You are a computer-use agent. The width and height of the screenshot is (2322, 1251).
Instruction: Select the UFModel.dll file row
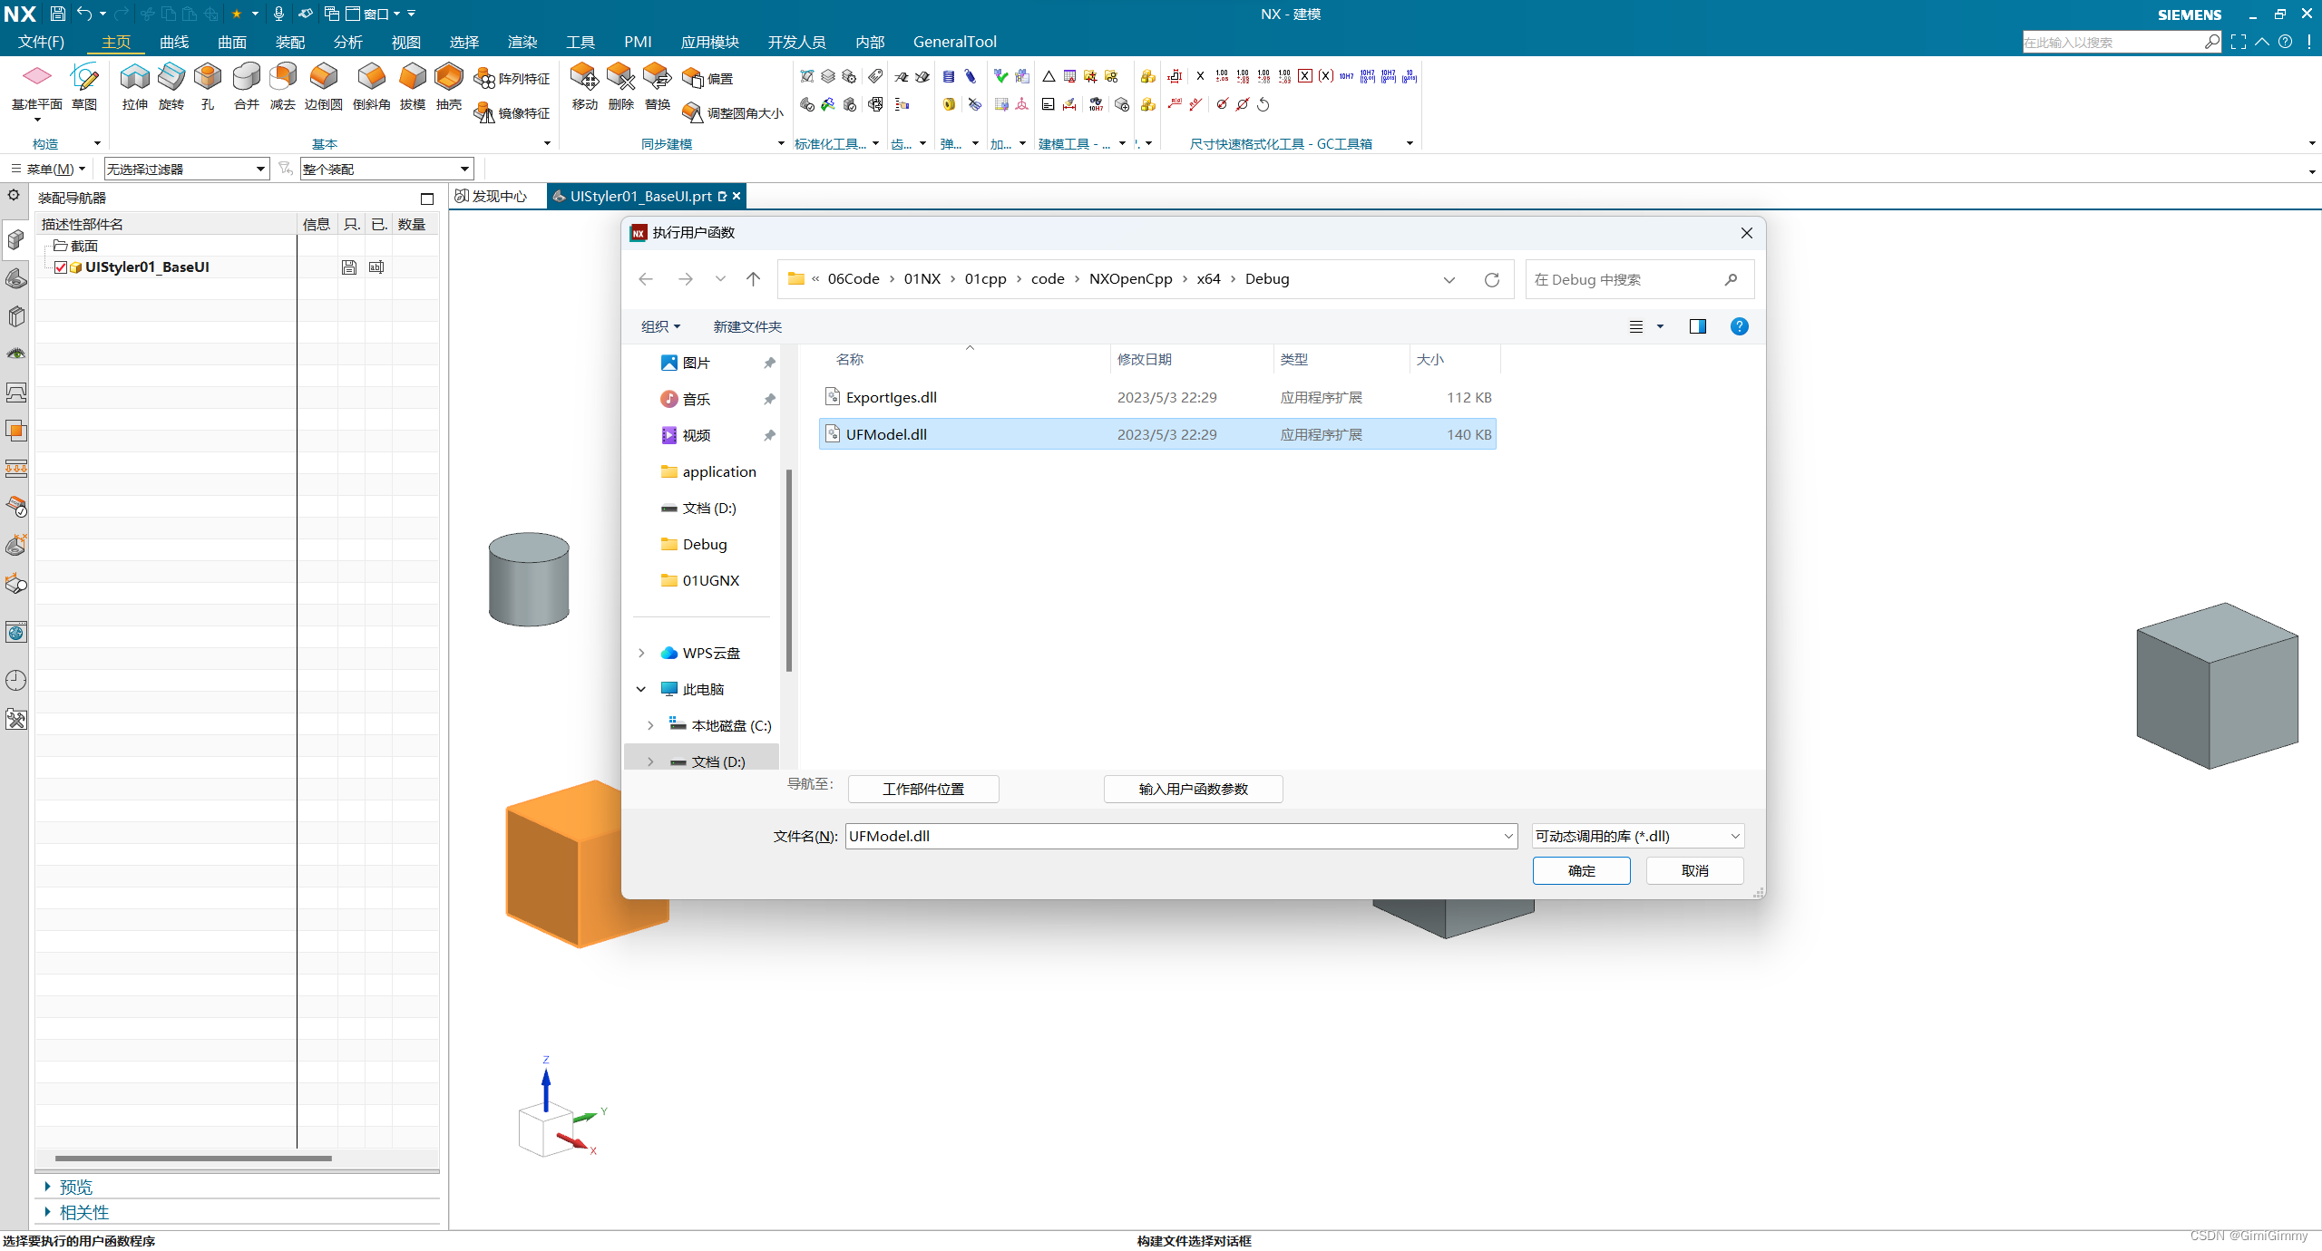[1157, 434]
